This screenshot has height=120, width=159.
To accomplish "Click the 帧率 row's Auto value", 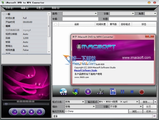I will pyautogui.click(x=25, y=42).
